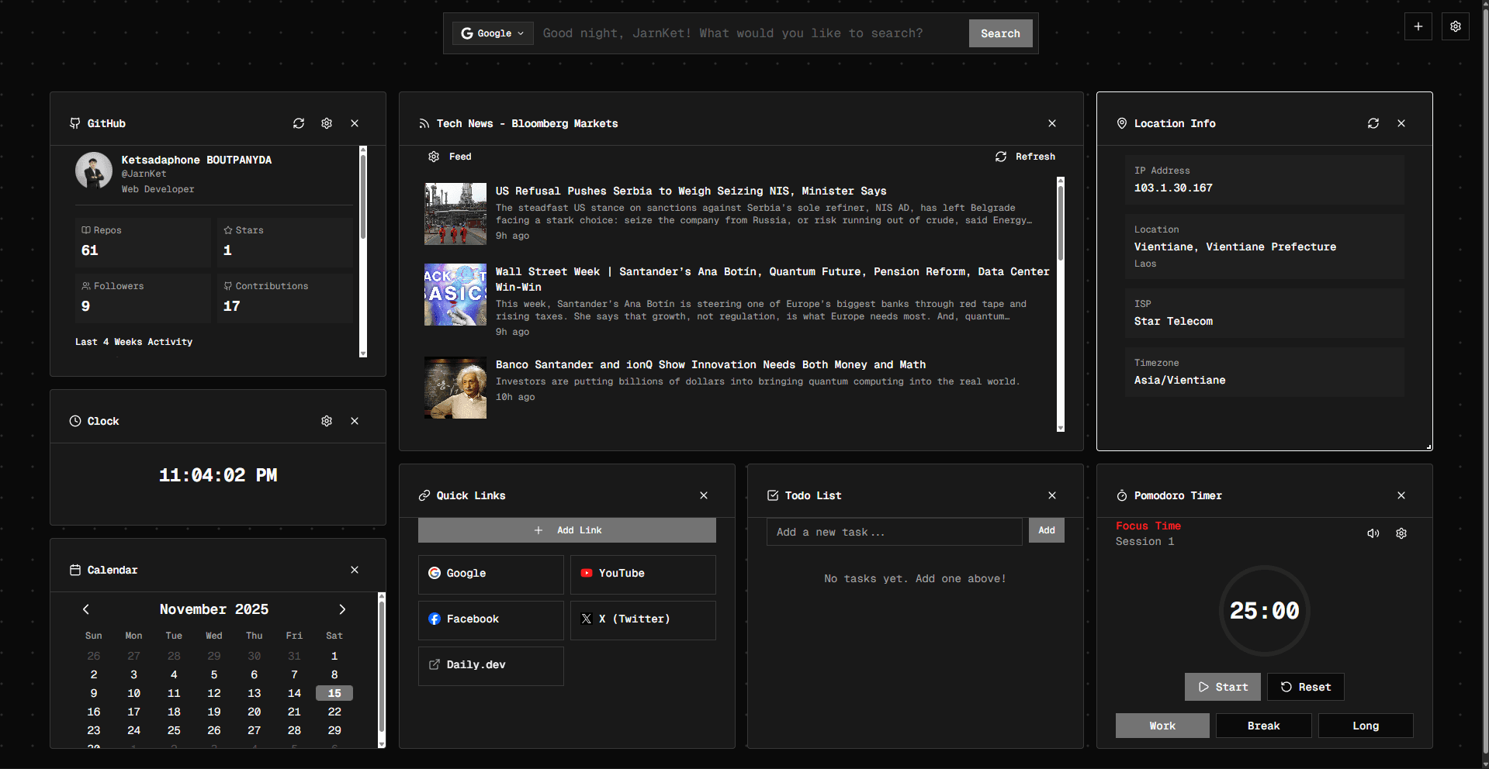1489x769 pixels.
Task: Mute the Pomodoro timer sound
Action: [x=1373, y=533]
